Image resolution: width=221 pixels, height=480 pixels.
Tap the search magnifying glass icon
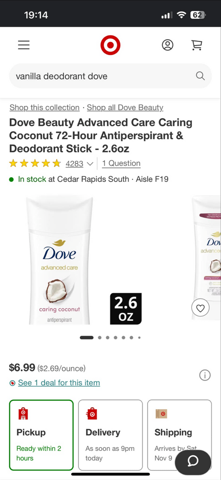coord(200,76)
